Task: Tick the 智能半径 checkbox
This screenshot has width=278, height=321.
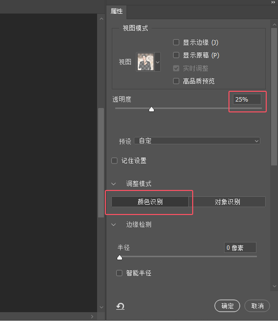Action: 119,273
